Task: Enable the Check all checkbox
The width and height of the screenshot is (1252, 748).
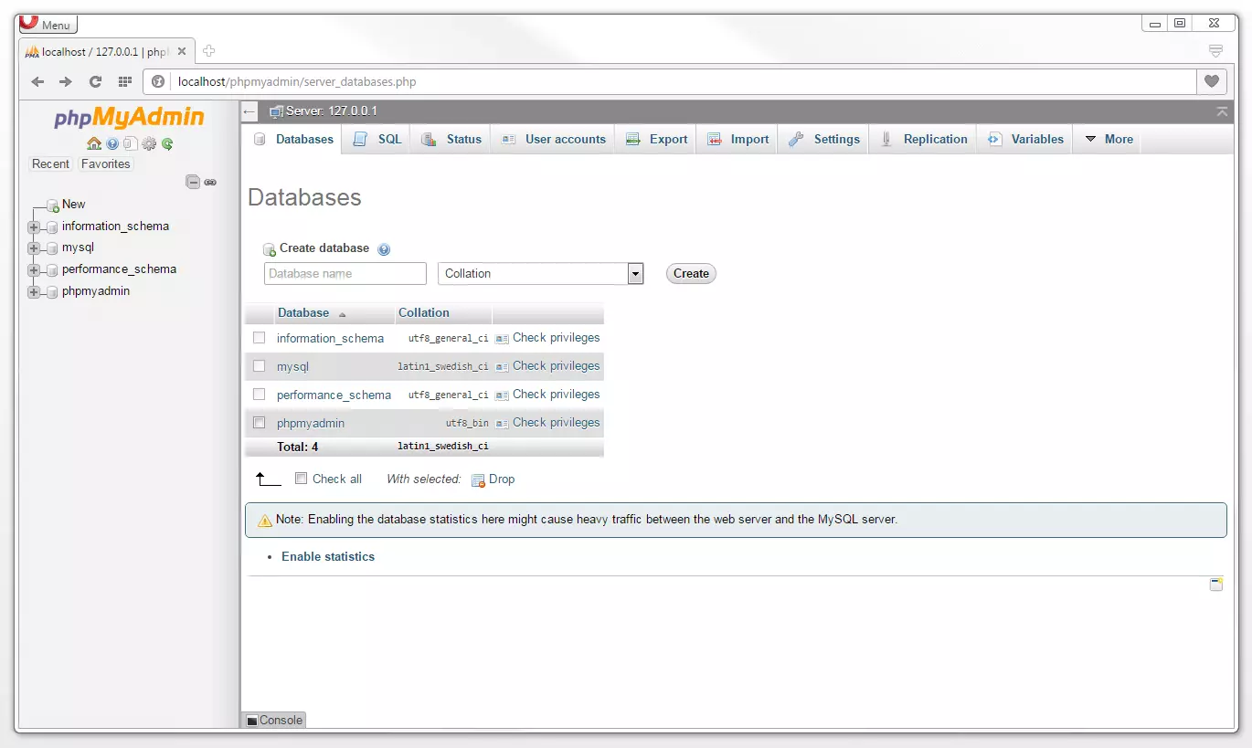Action: pos(301,478)
